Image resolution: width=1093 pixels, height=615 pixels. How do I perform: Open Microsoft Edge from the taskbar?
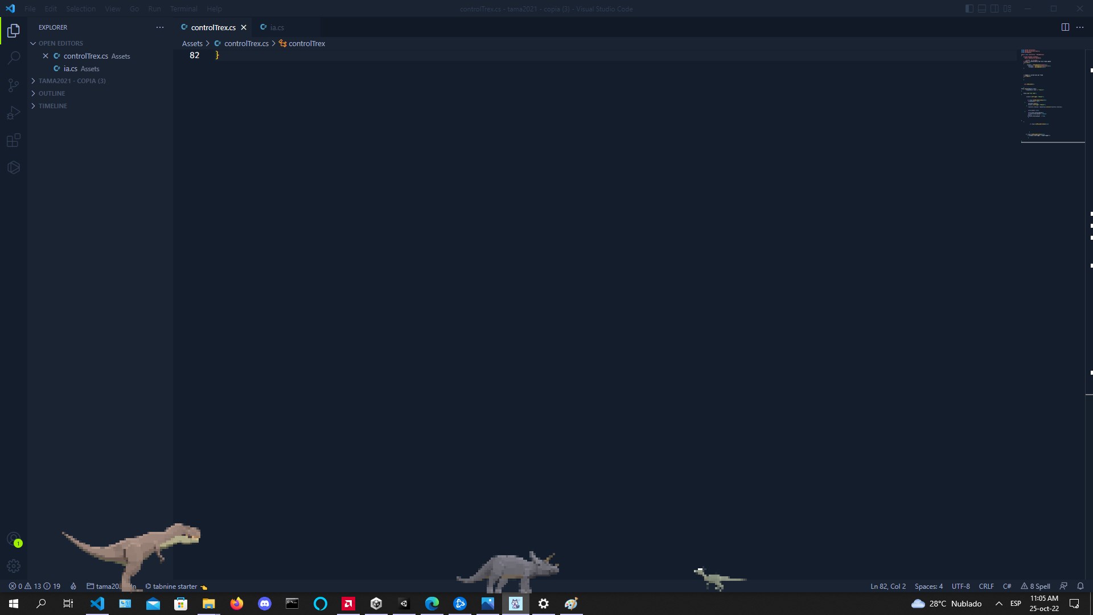click(x=432, y=604)
